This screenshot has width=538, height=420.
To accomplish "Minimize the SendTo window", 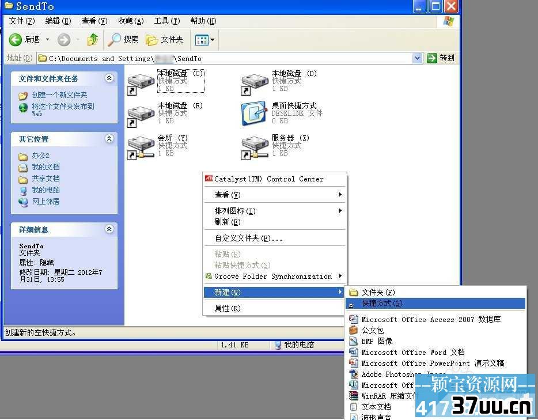I will click(419, 6).
